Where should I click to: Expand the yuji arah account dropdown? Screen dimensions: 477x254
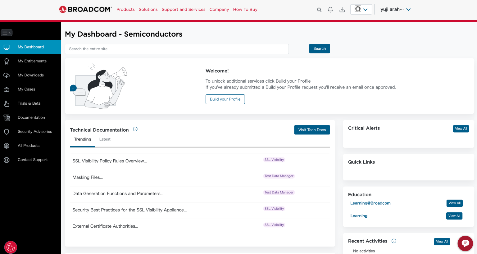(395, 9)
